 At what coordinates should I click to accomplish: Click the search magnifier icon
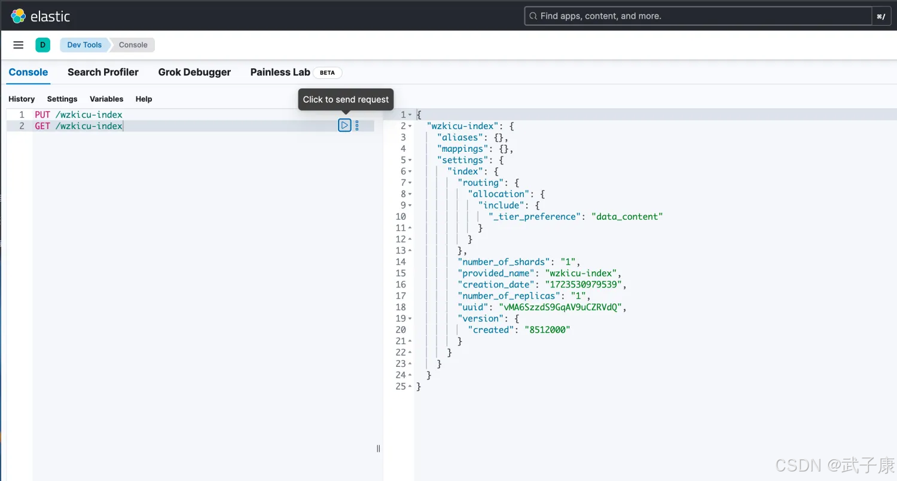click(x=532, y=16)
